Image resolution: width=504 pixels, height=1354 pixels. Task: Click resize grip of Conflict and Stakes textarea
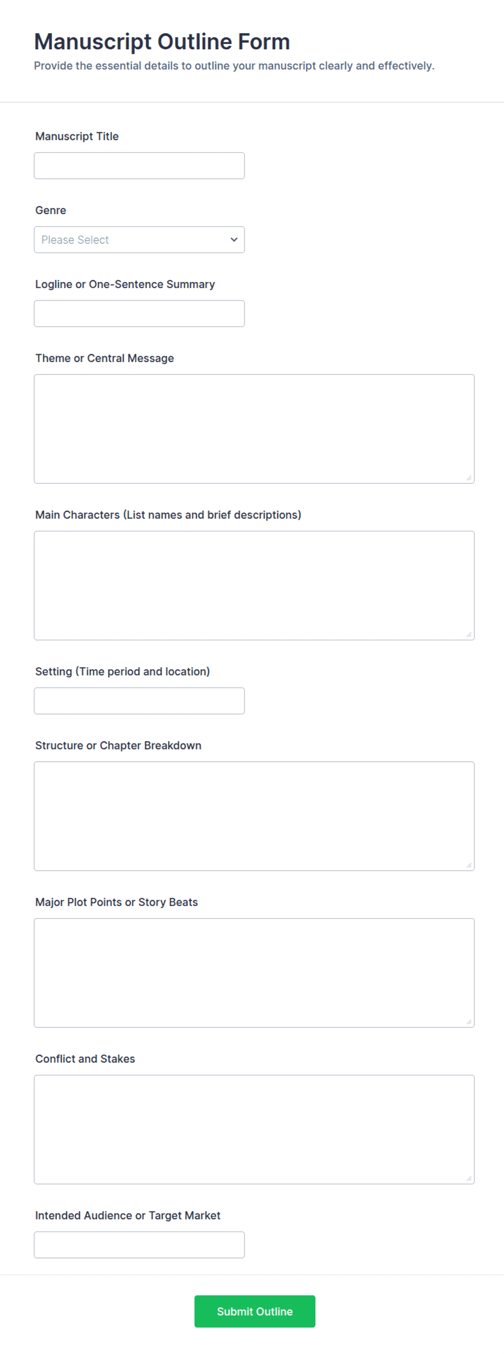[469, 1178]
